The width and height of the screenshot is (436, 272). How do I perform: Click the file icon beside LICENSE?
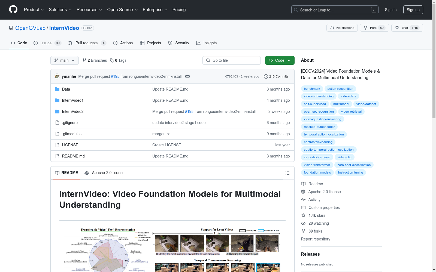[x=57, y=145]
